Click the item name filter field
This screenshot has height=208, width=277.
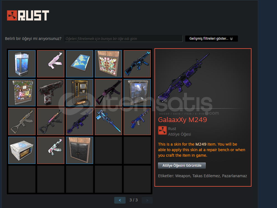click(123, 39)
